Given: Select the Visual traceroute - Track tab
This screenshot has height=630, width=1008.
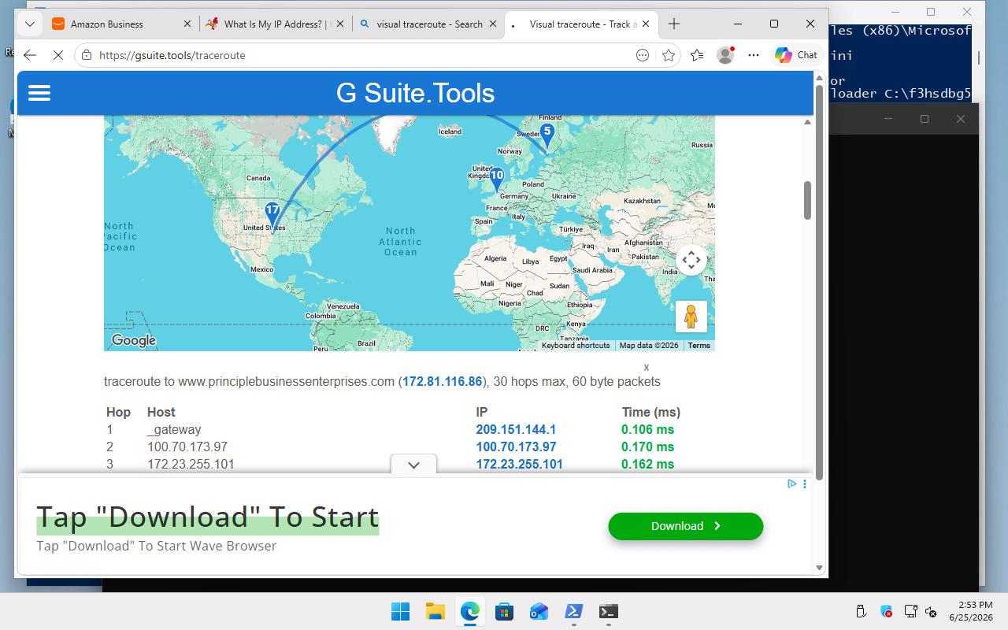Looking at the screenshot, I should [x=581, y=24].
